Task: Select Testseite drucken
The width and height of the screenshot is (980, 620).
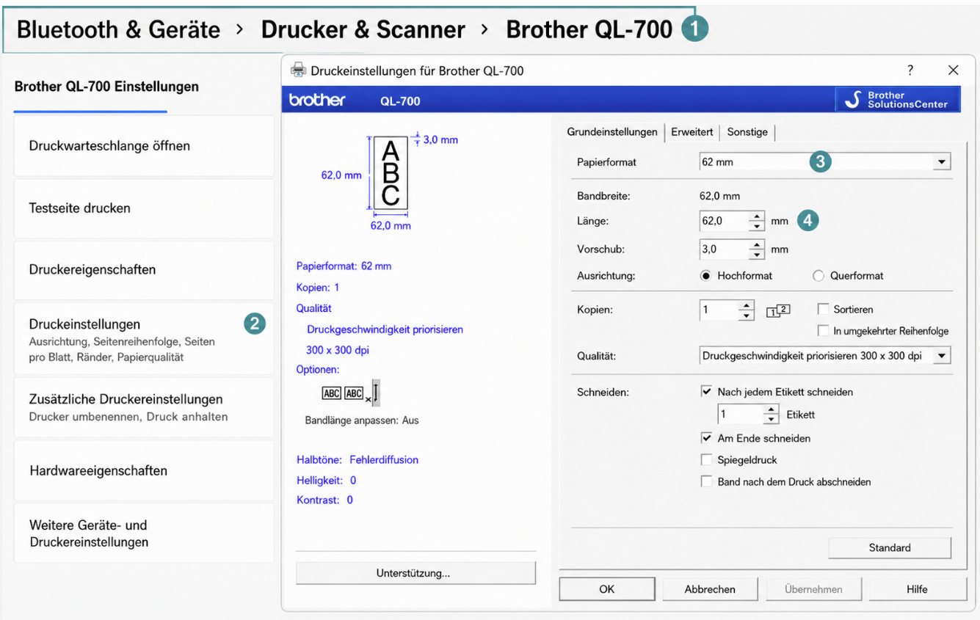Action: [x=144, y=208]
